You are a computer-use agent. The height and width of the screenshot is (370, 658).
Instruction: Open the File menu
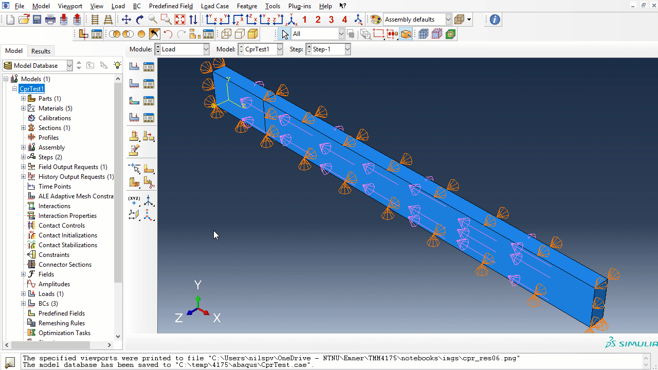[x=20, y=6]
